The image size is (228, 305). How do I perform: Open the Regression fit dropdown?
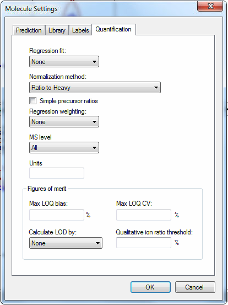point(64,62)
